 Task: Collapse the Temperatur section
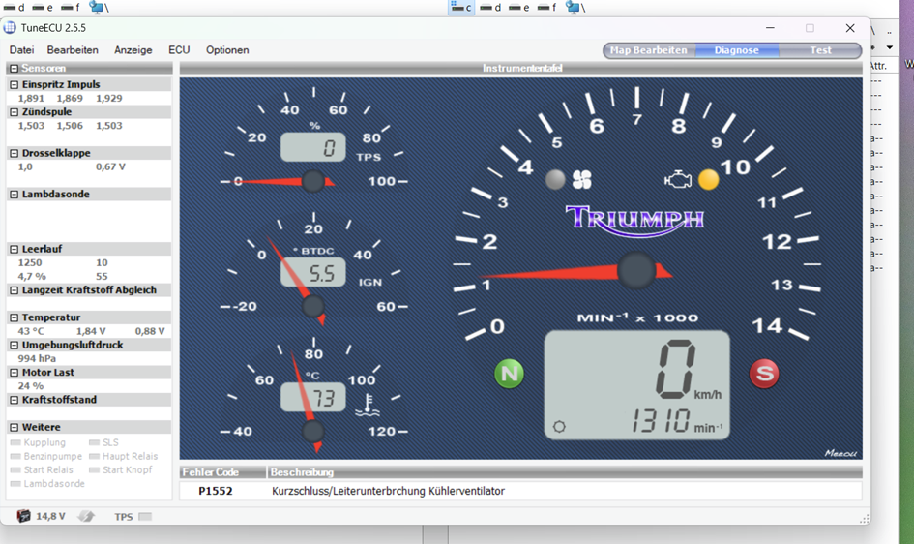[x=14, y=317]
